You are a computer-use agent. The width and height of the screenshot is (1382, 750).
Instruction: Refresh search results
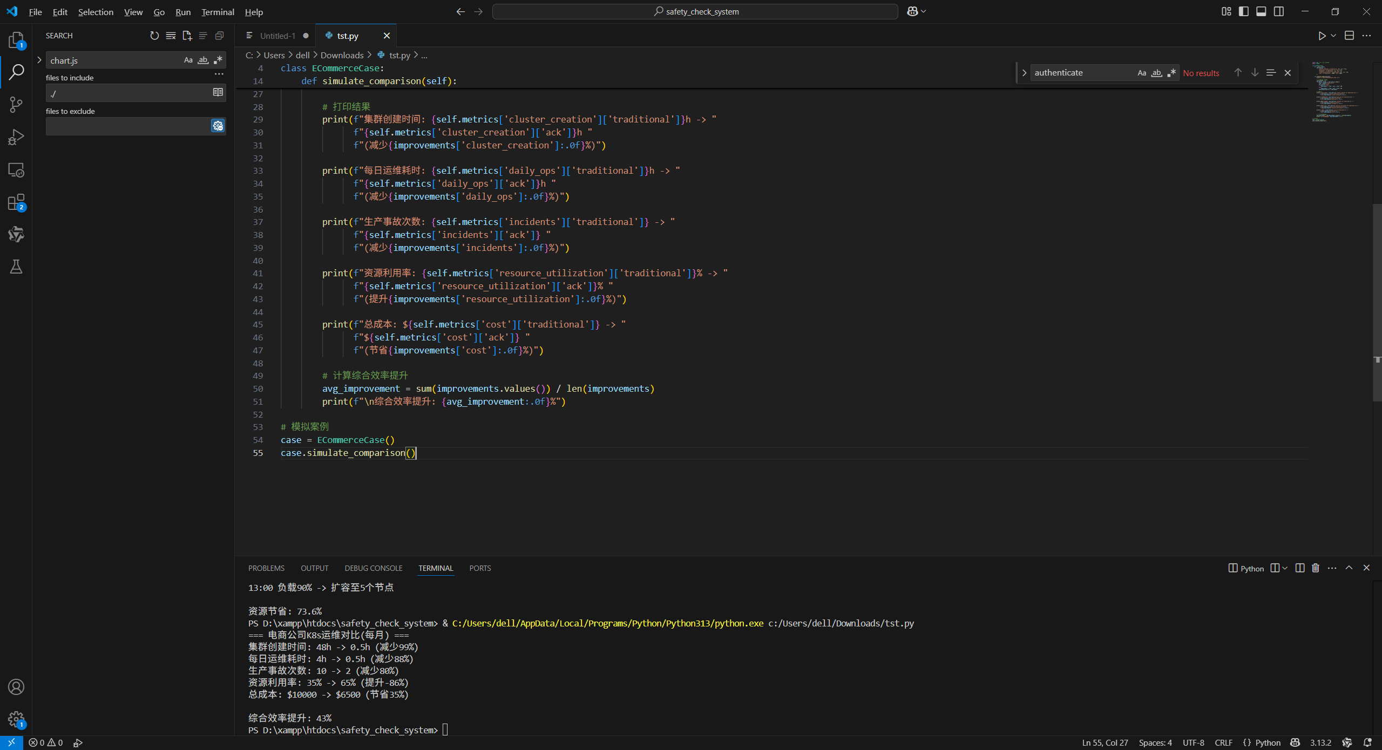click(x=154, y=36)
